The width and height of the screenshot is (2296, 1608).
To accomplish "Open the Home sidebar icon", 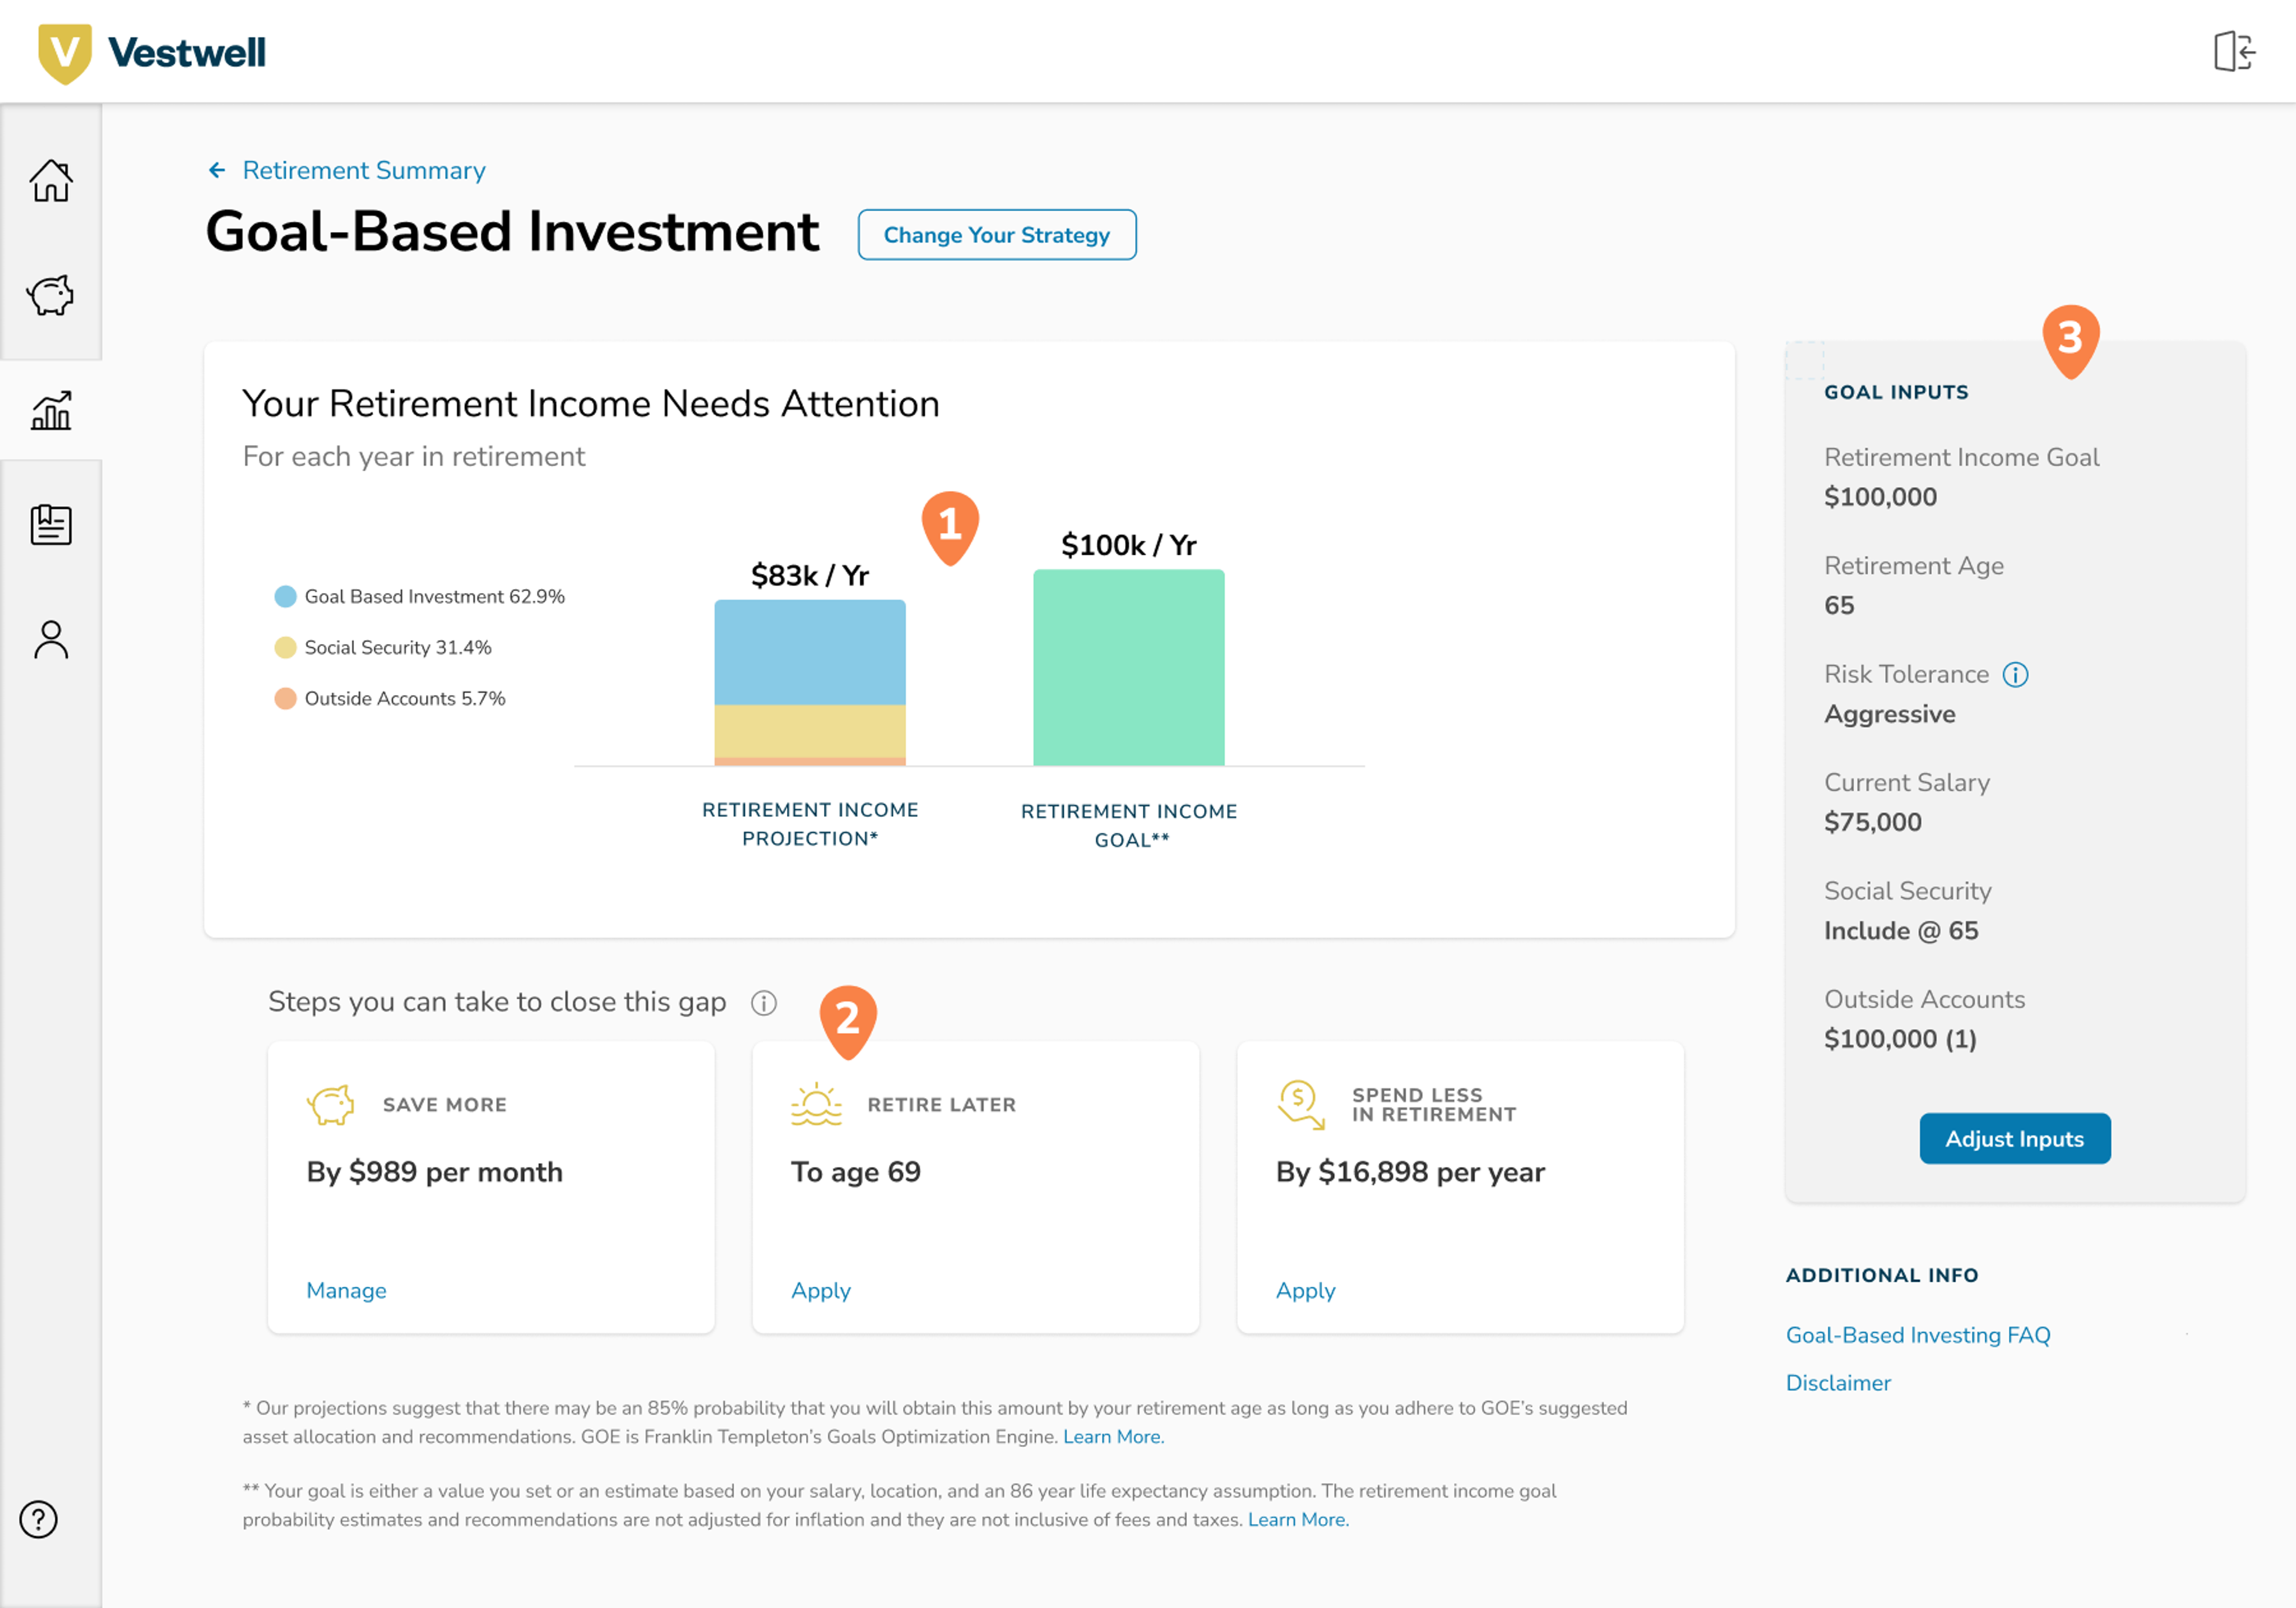I will (51, 181).
